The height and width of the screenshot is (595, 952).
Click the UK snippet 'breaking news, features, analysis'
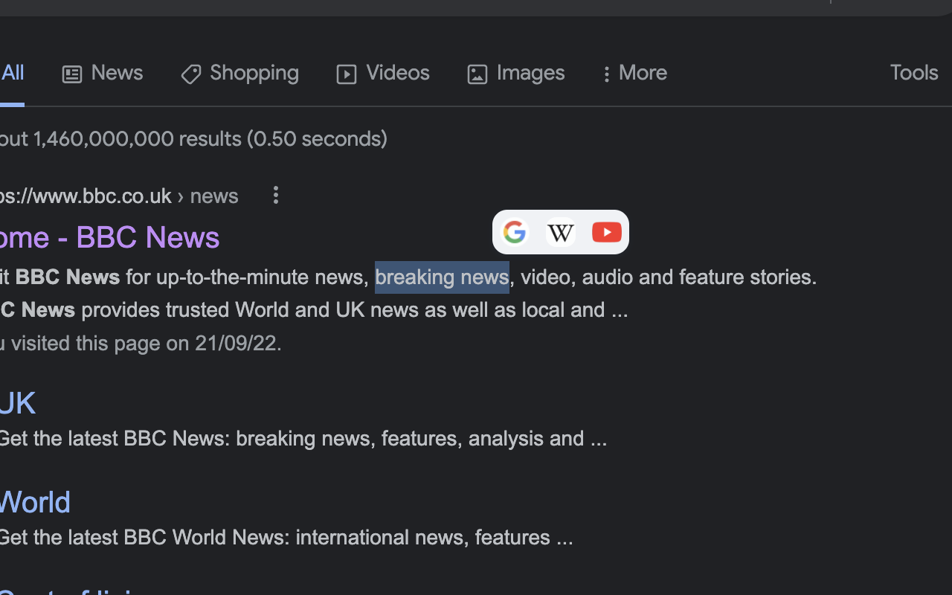390,439
